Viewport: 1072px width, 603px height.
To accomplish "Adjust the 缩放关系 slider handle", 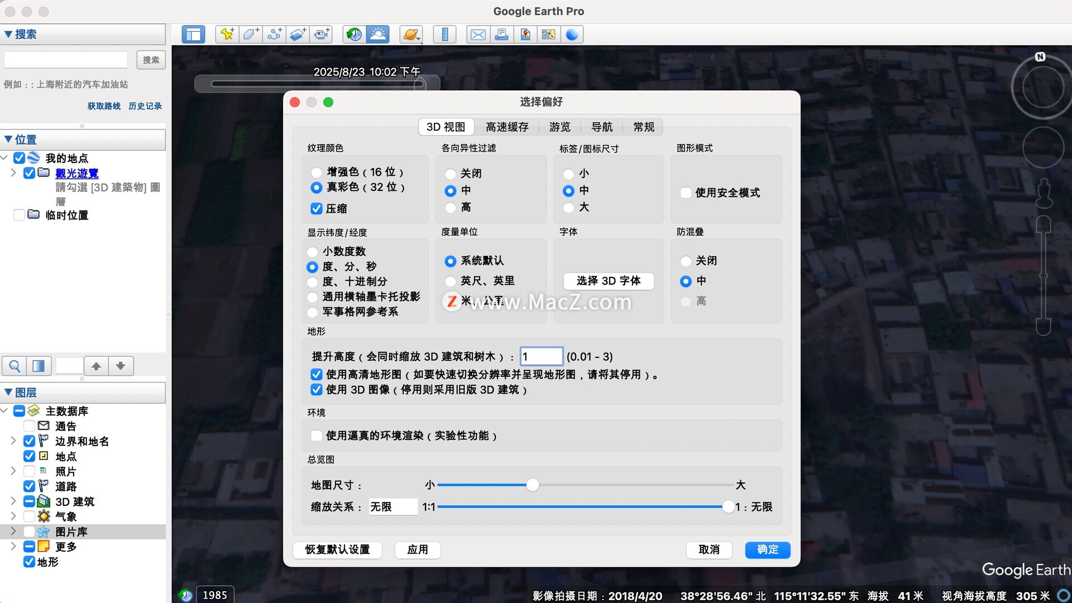I will (x=728, y=507).
